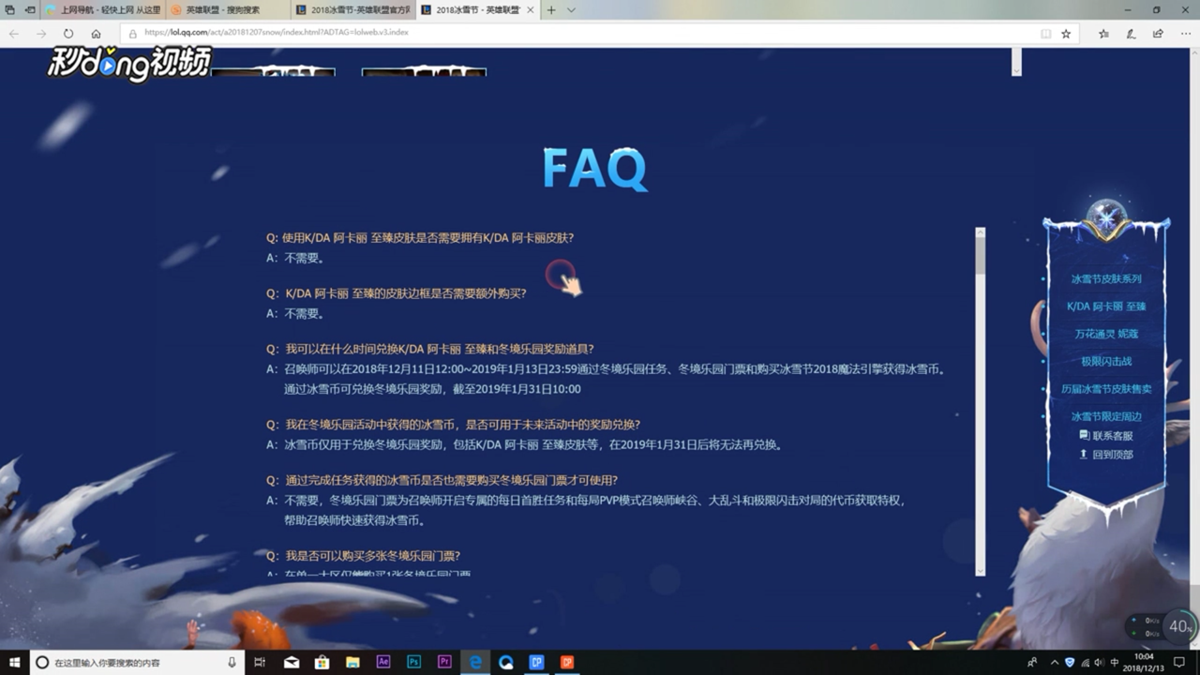
Task: Click question about 皮肤边框是否需要额外购买
Action: click(x=397, y=292)
